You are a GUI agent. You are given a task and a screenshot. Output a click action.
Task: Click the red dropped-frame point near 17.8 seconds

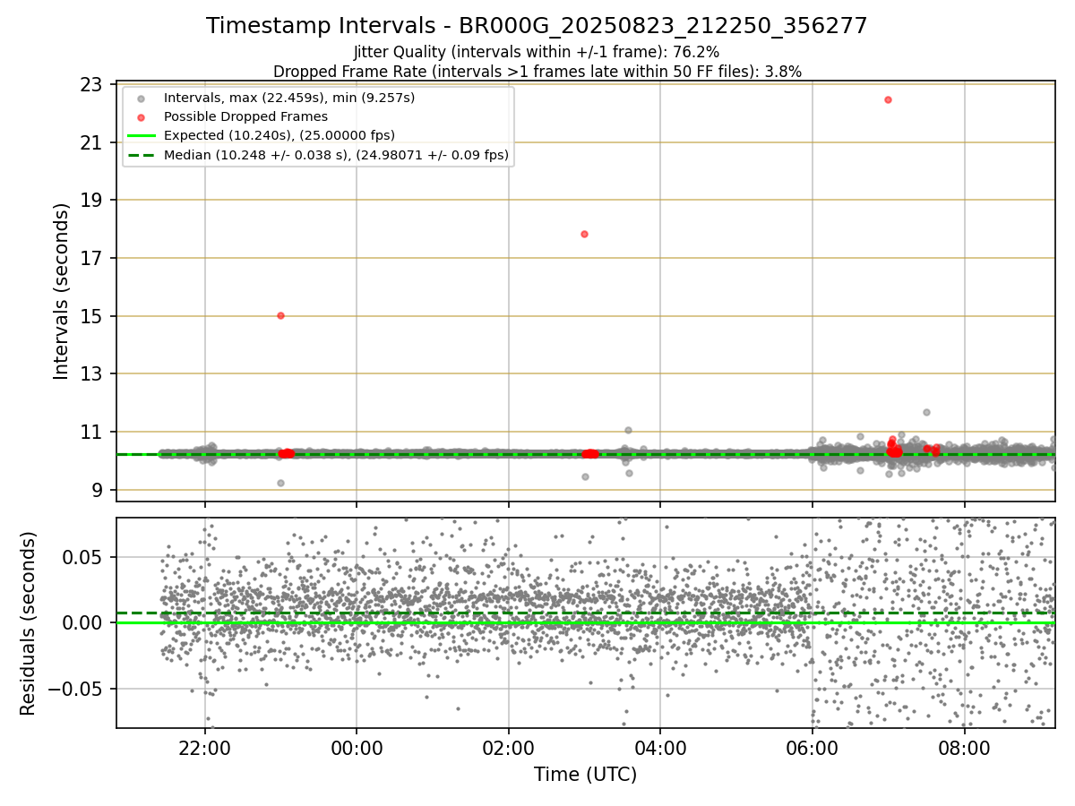tap(584, 234)
